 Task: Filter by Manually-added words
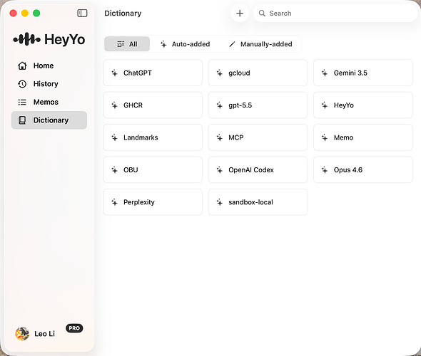(260, 44)
